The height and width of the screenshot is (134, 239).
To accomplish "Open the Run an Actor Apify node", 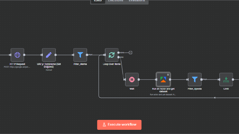I will point(163,79).
